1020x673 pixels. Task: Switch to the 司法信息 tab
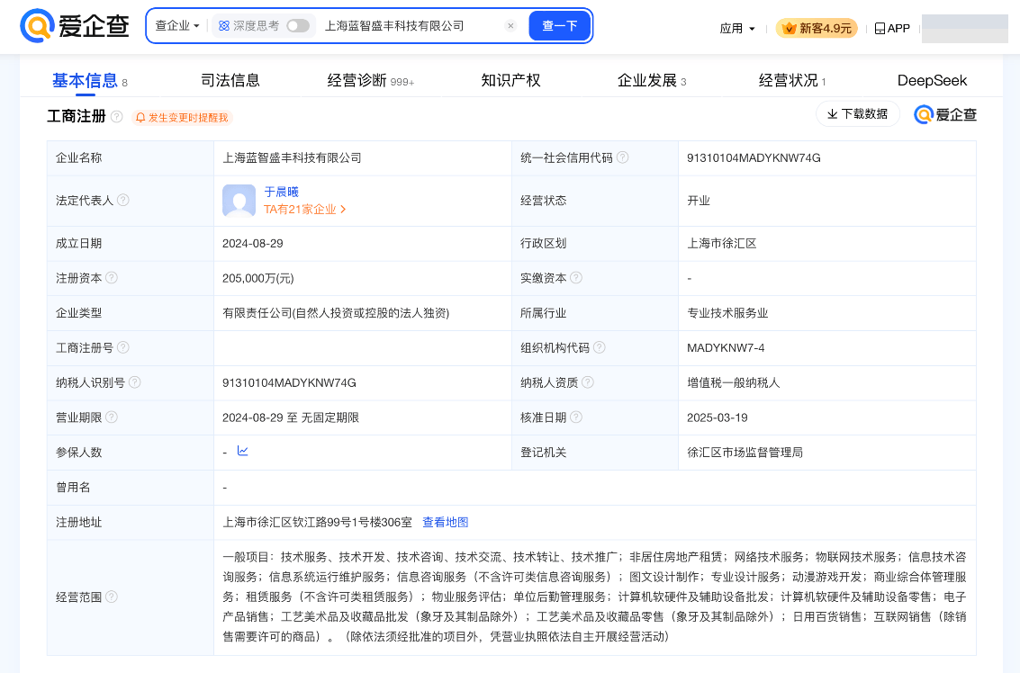point(230,80)
